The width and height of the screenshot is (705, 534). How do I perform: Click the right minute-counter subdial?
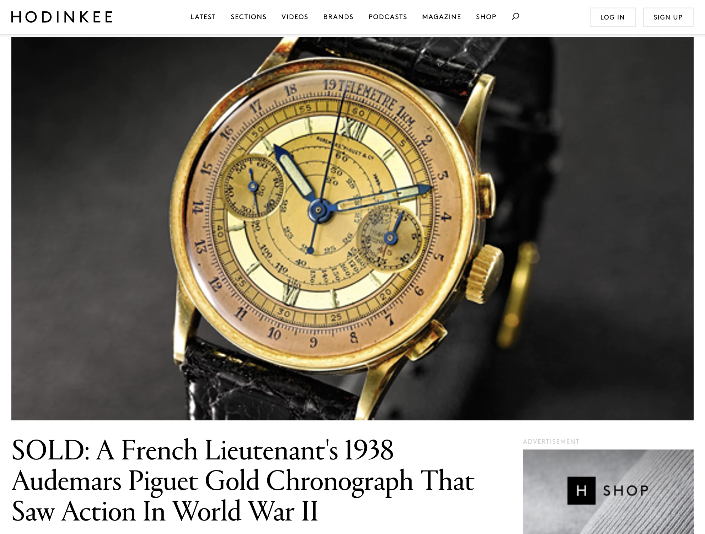tap(390, 238)
